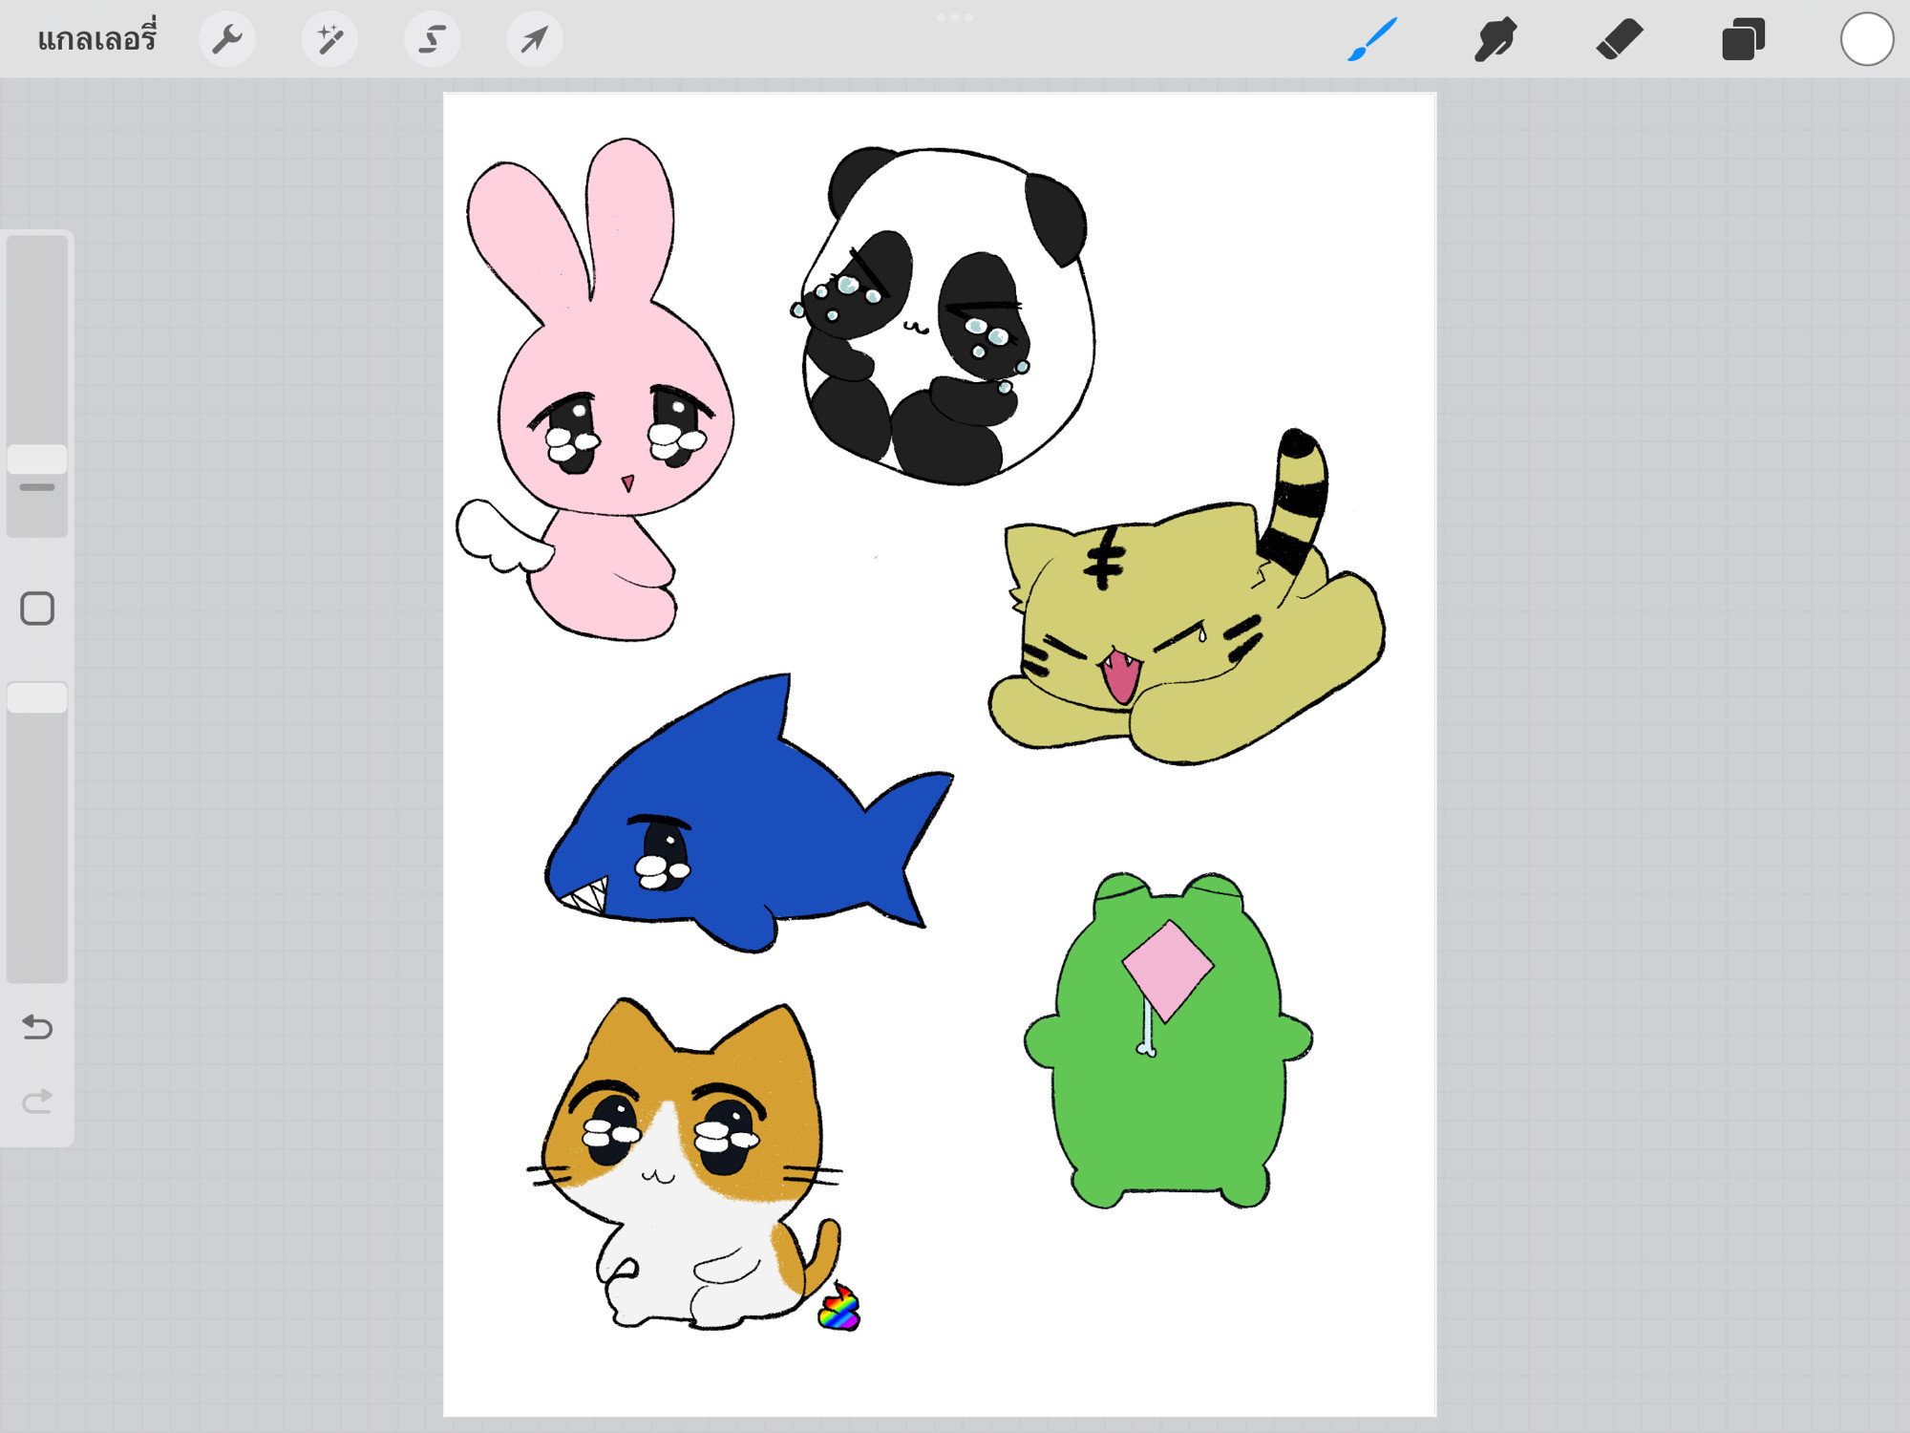Tap the square modify button on sidebar
This screenshot has width=1910, height=1433.
tap(37, 609)
